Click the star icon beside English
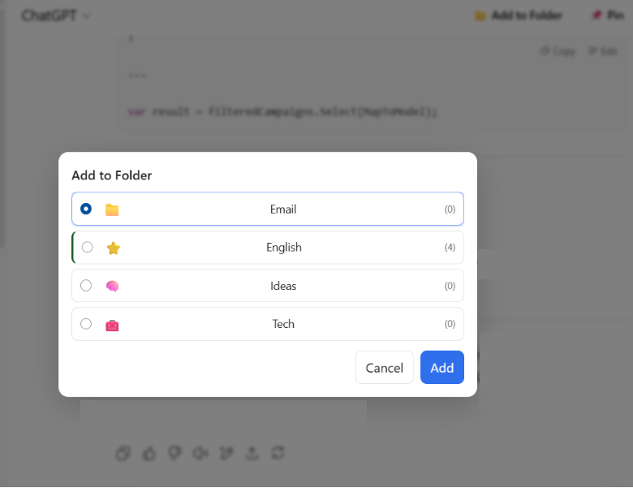Image resolution: width=633 pixels, height=488 pixels. tap(113, 248)
